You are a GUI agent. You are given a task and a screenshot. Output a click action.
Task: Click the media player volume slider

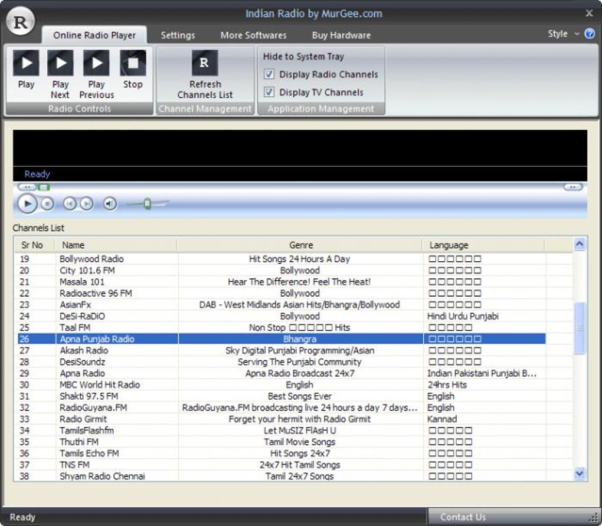(x=148, y=203)
